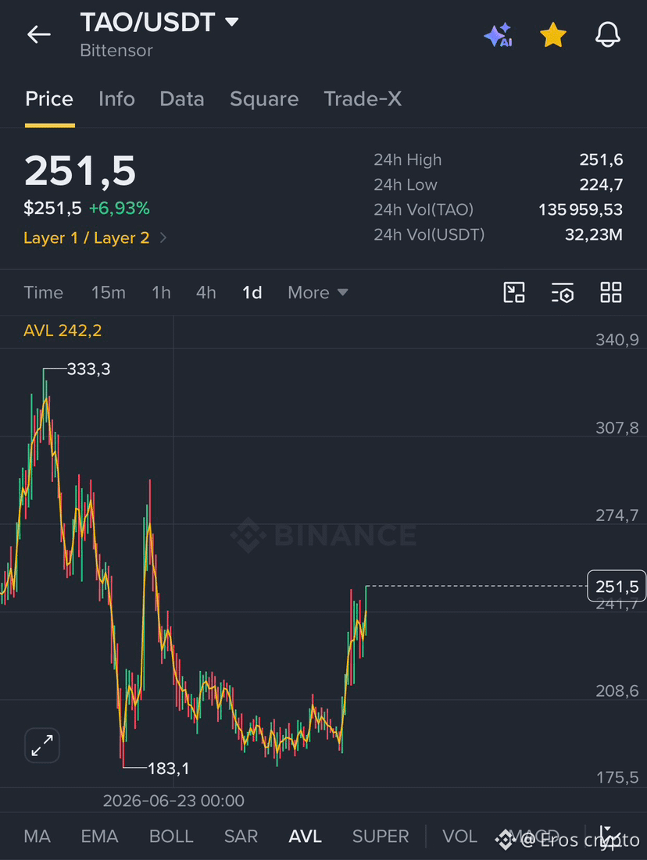Click the 333,3 high price marker

[88, 369]
